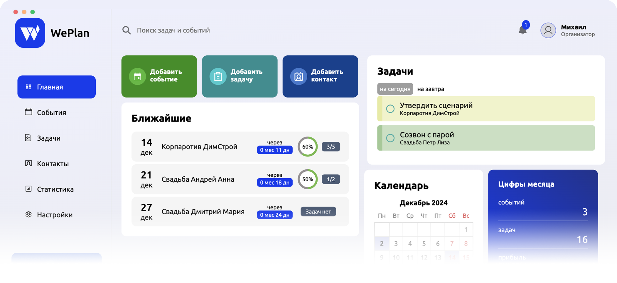Open Настройки via gear icon

click(28, 214)
